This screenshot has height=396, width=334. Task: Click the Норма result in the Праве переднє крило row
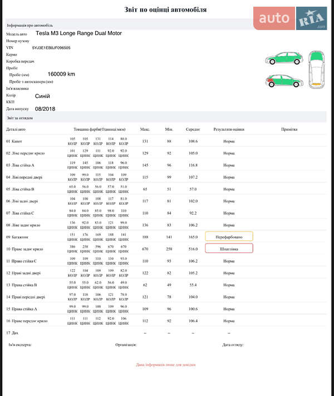(229, 321)
